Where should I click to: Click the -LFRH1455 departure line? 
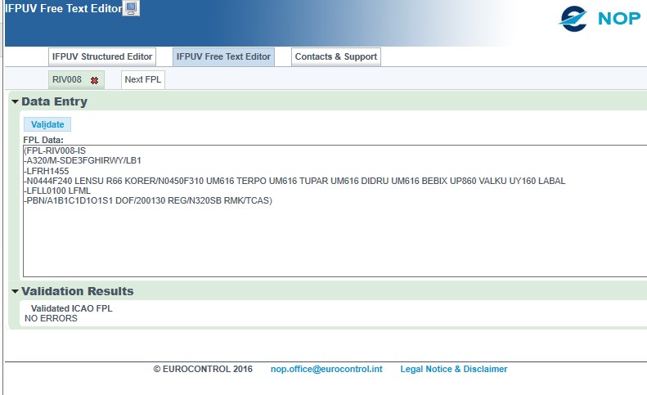[x=46, y=171]
